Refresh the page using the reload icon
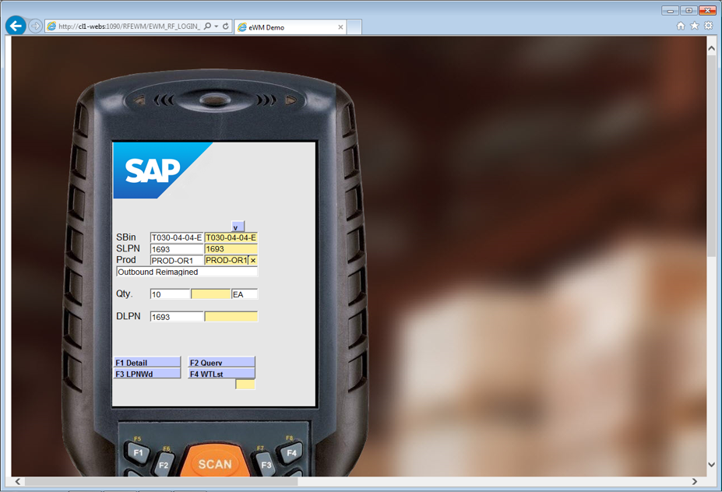The width and height of the screenshot is (722, 492). [226, 26]
